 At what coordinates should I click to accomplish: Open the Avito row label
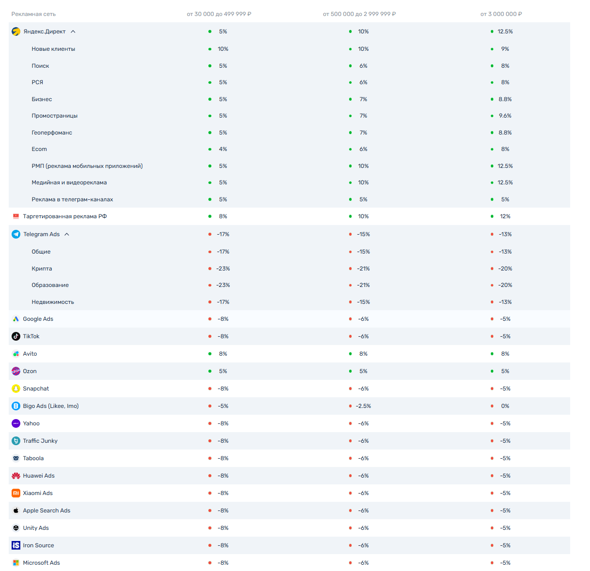[30, 354]
